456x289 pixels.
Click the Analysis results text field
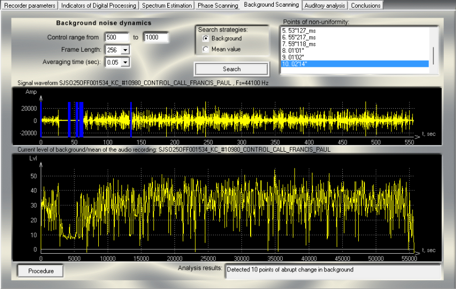332,270
